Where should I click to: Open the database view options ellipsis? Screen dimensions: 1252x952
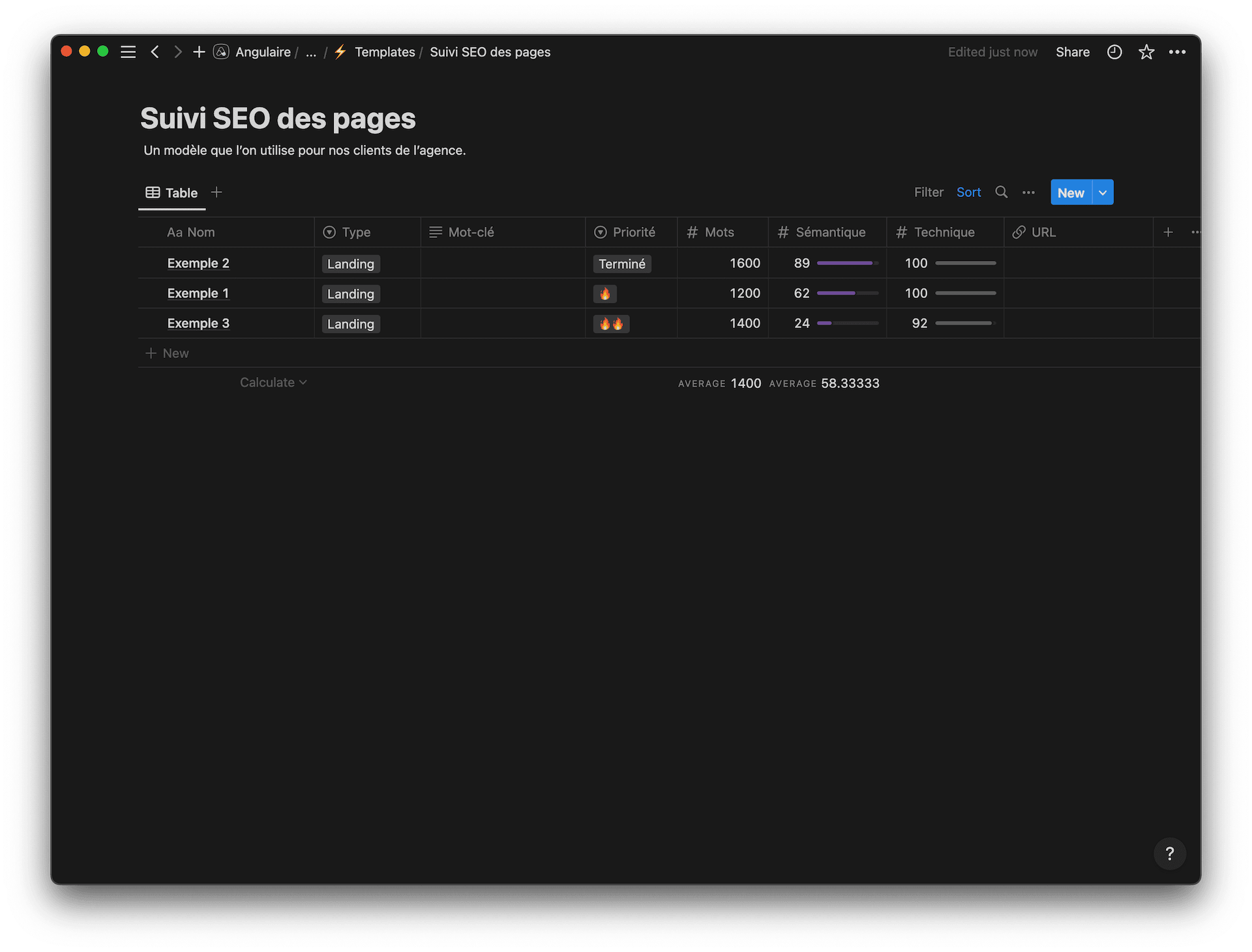[x=1028, y=192]
